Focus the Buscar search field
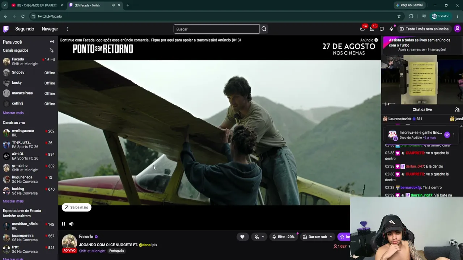This screenshot has height=260, width=463. coord(216,29)
